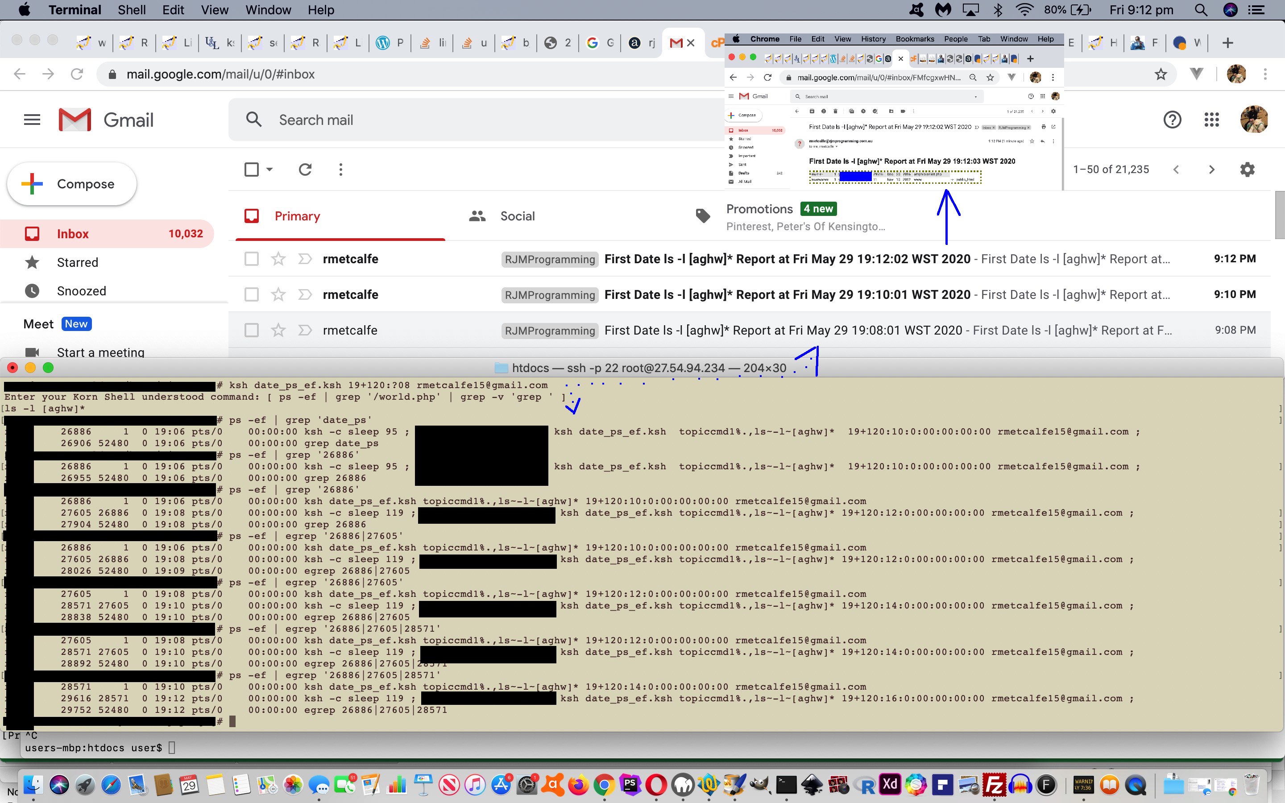Open the 19:12:02 WST report email
This screenshot has width=1285, height=803.
749,259
